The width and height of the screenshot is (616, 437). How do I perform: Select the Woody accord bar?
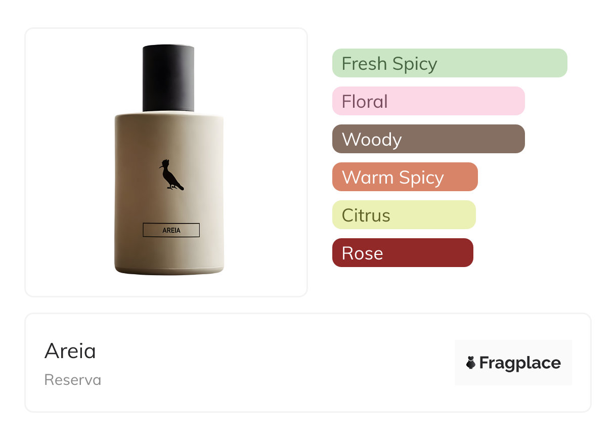(x=428, y=139)
